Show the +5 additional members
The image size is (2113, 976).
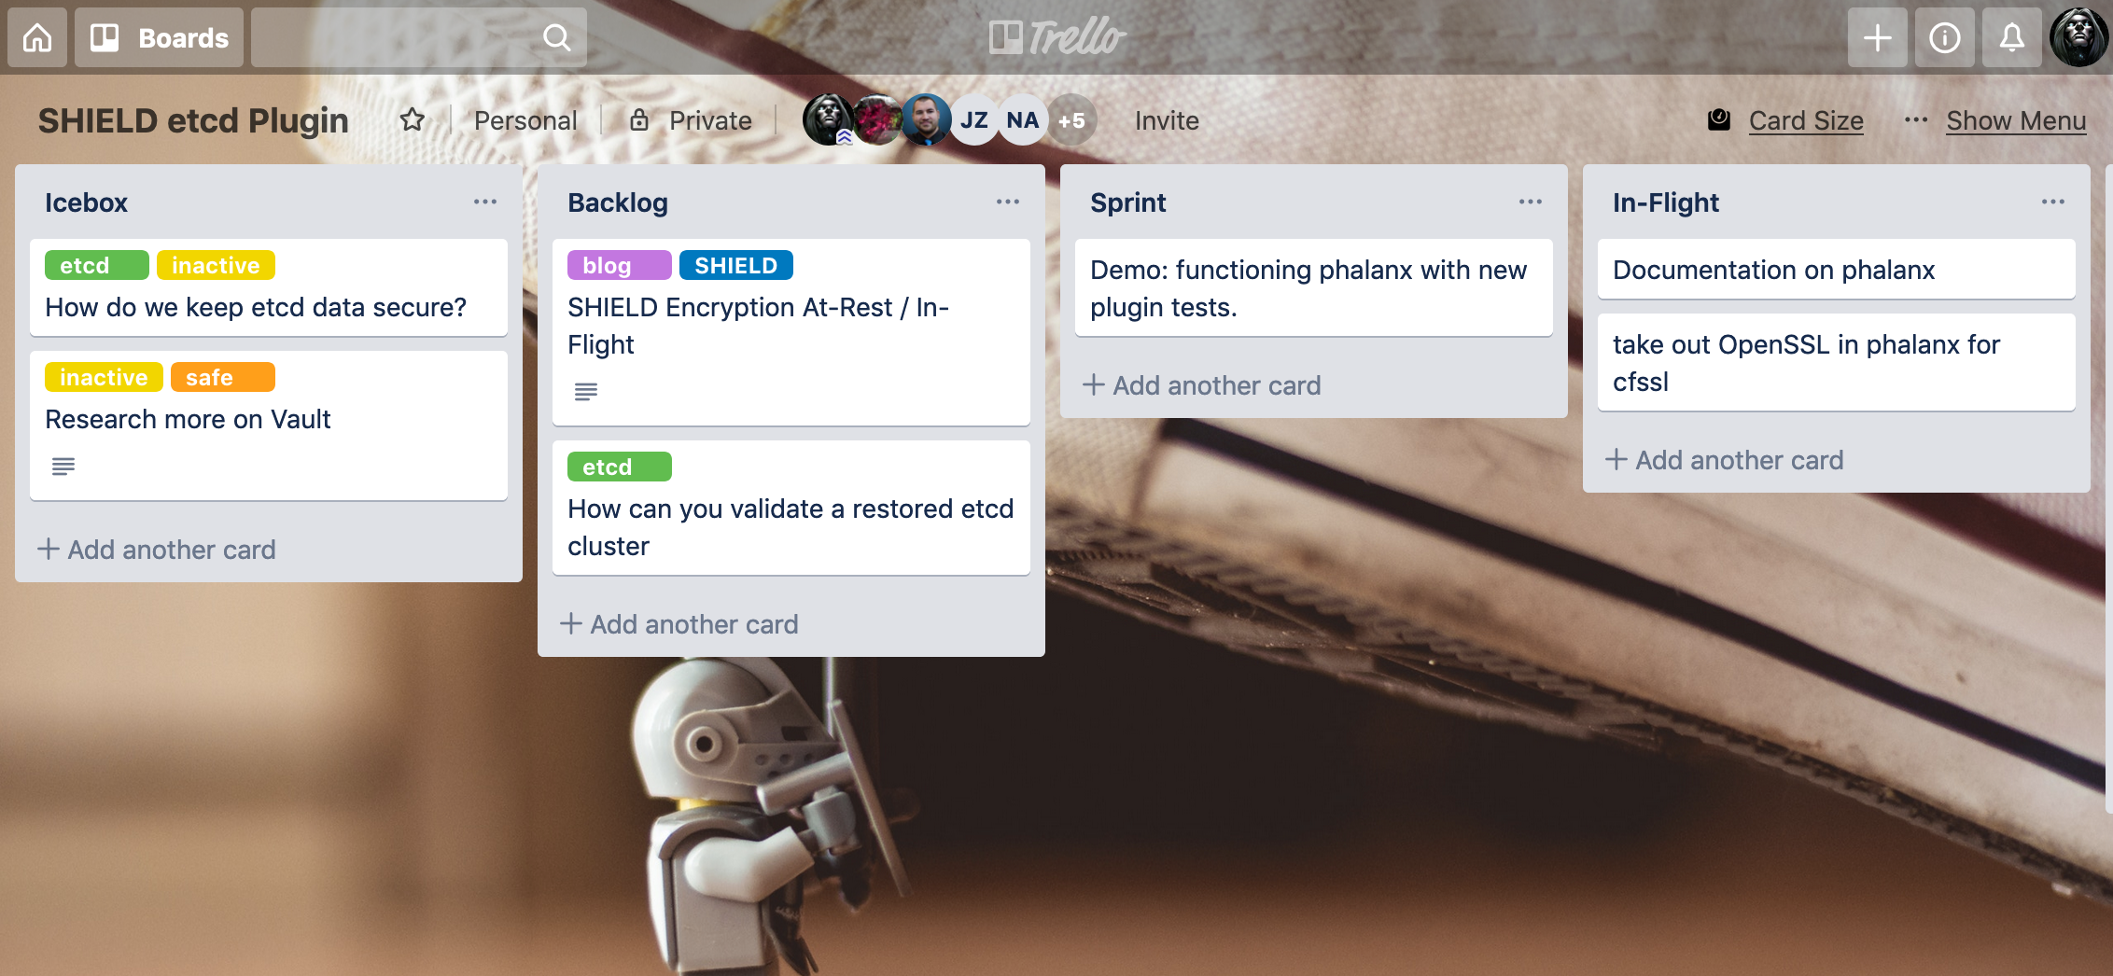pos(1071,119)
